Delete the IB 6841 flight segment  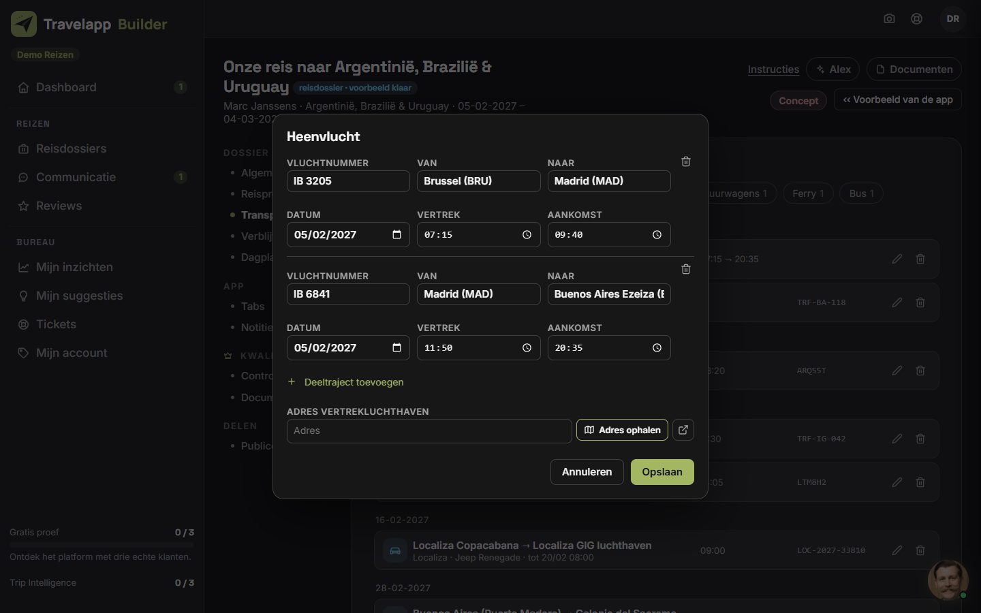click(686, 269)
